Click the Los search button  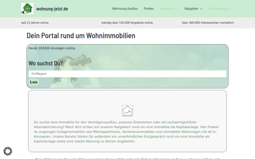click(x=34, y=82)
